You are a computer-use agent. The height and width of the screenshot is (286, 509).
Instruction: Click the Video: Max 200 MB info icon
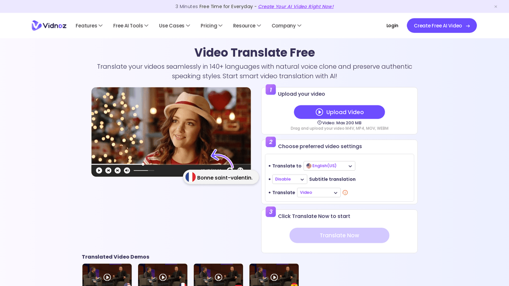(x=320, y=123)
